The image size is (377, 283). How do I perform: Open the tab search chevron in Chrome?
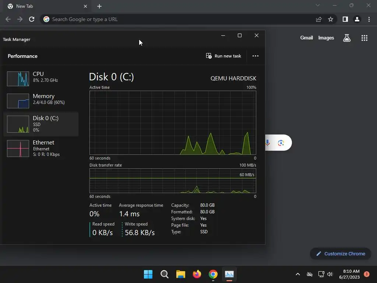click(318, 5)
